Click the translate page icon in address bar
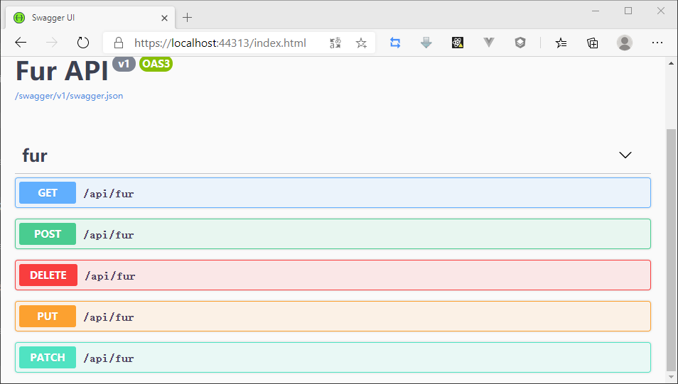678x384 pixels. click(x=335, y=43)
